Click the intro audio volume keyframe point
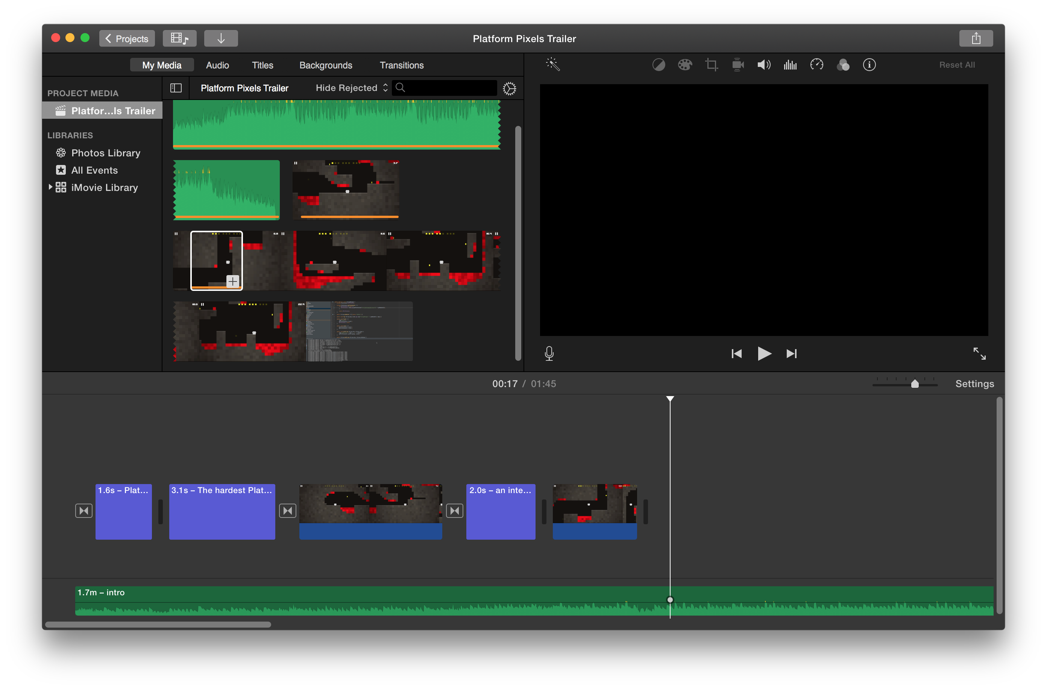This screenshot has height=690, width=1047. tap(670, 600)
